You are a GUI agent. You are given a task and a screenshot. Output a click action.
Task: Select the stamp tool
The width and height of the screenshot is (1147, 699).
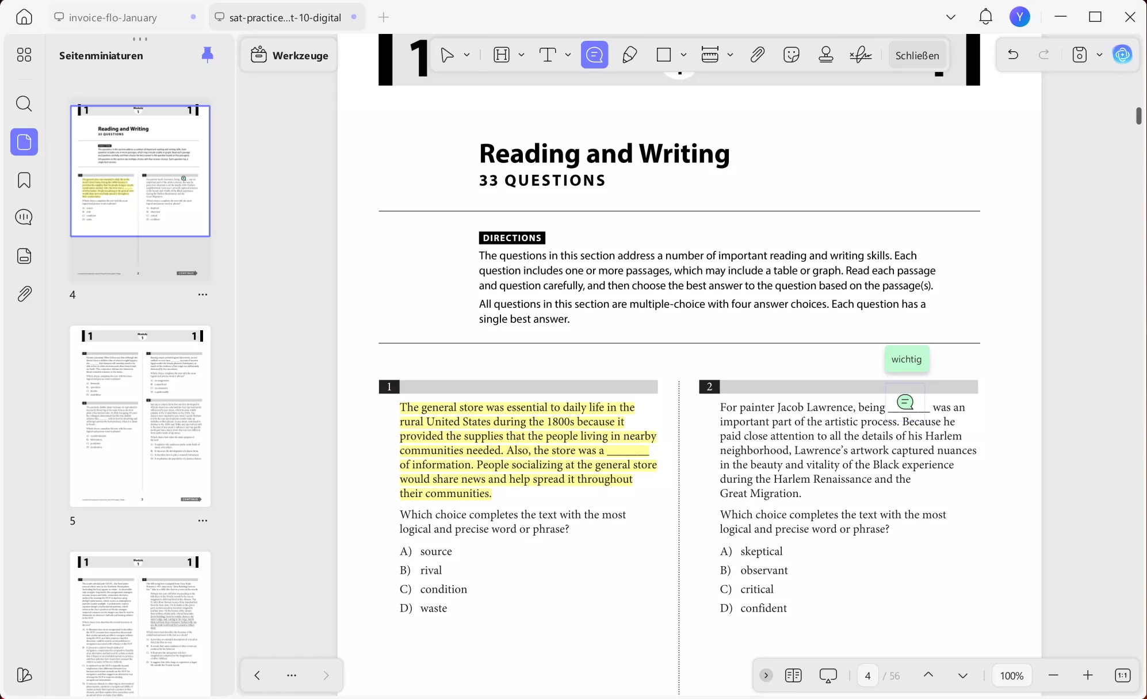pyautogui.click(x=826, y=55)
